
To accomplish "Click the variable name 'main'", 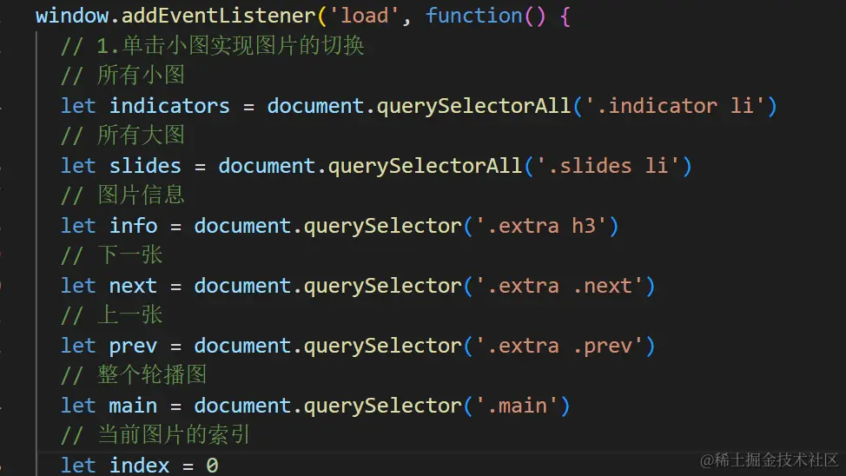I will coord(133,406).
